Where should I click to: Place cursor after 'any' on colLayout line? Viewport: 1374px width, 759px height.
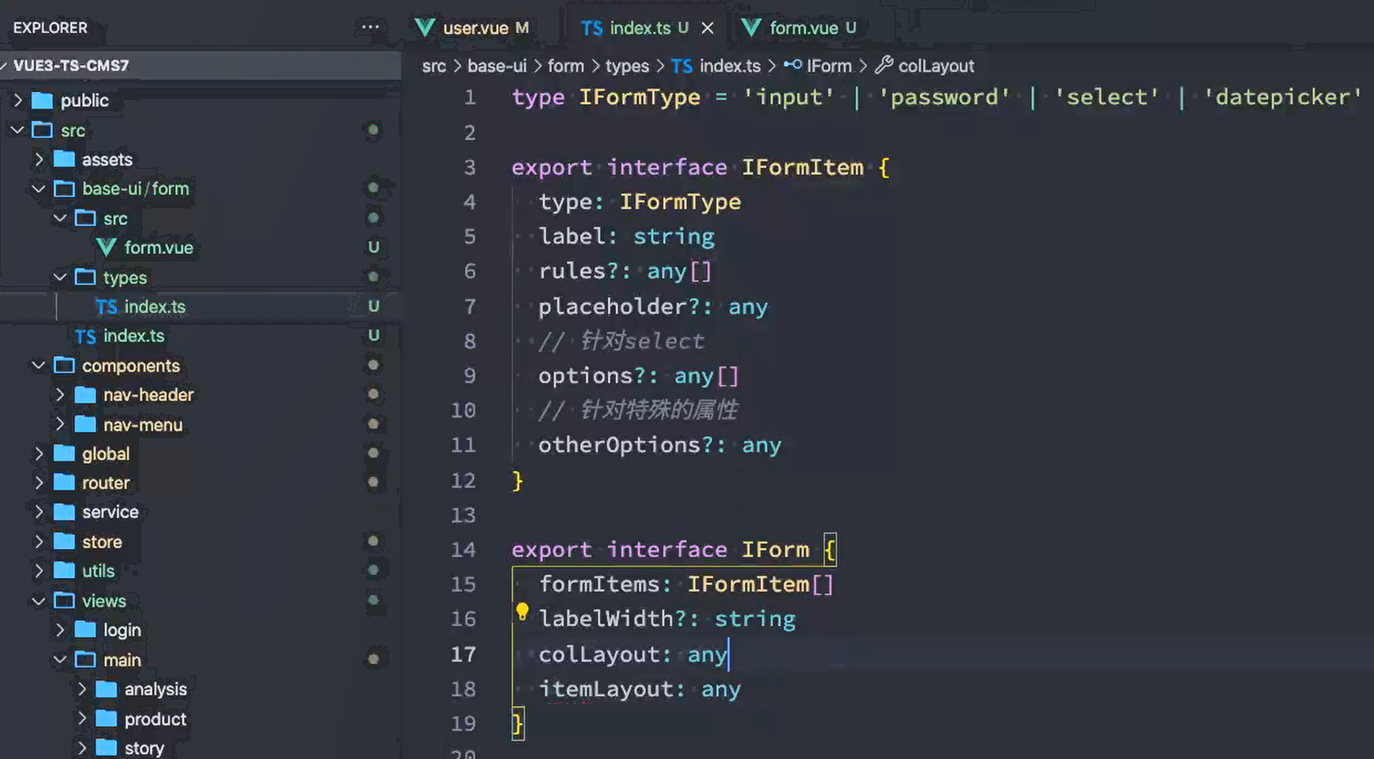(728, 654)
